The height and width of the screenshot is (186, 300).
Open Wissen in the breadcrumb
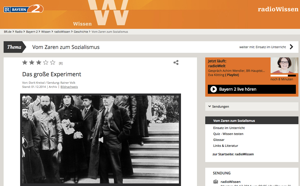click(x=46, y=32)
